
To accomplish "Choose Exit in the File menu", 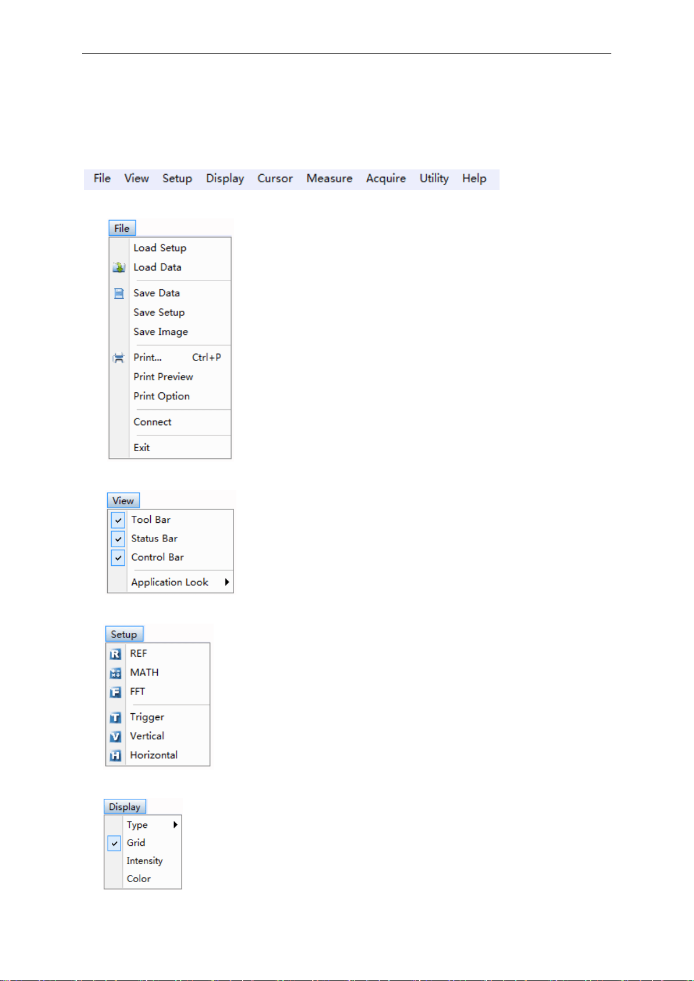I will (170, 448).
